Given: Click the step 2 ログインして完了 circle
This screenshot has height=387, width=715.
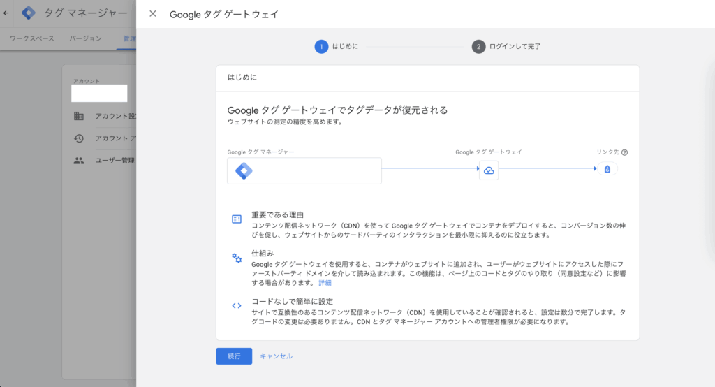Looking at the screenshot, I should click(x=478, y=47).
